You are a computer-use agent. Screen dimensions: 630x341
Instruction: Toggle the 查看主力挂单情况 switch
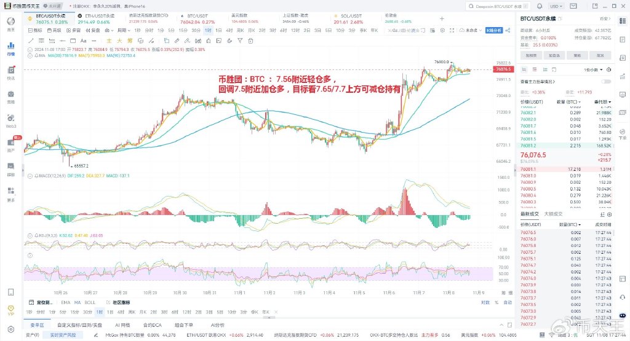pos(606,82)
